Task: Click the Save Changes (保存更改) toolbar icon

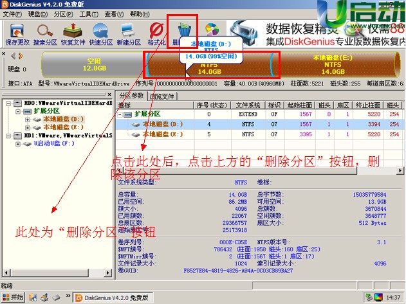Action: (17, 33)
